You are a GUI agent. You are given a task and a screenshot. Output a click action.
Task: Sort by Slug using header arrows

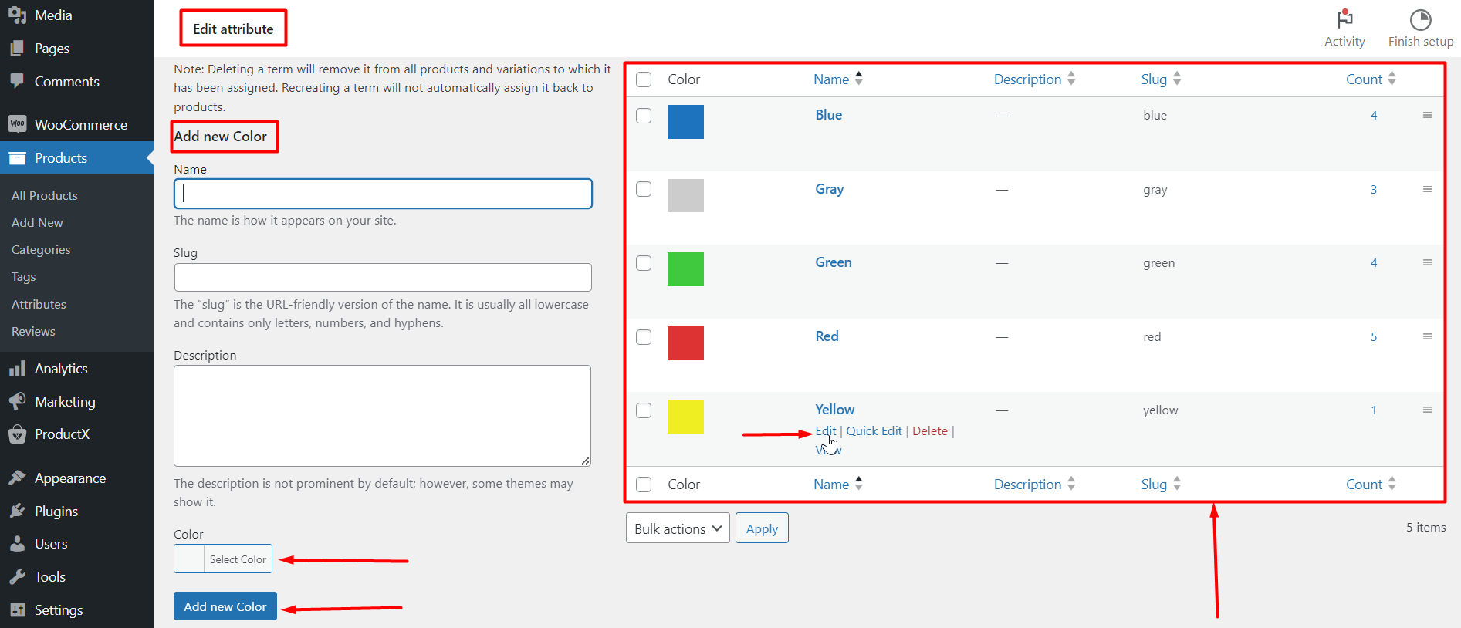1176,79
